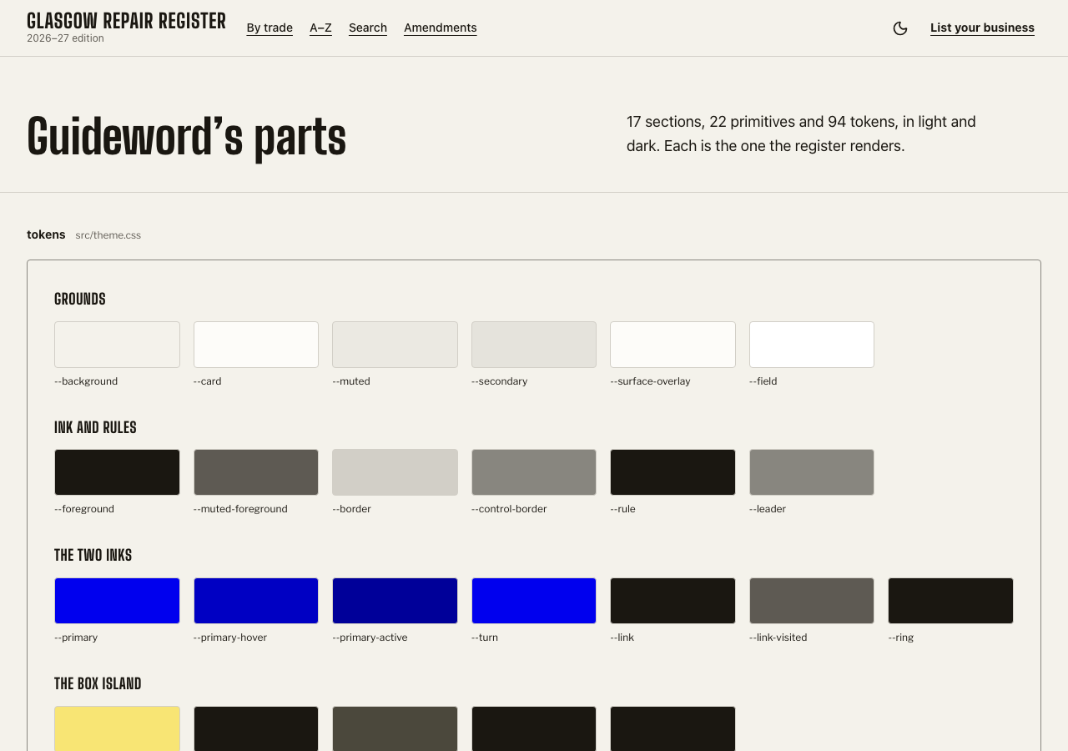
Task: Select the --background color swatch
Action: click(x=117, y=345)
